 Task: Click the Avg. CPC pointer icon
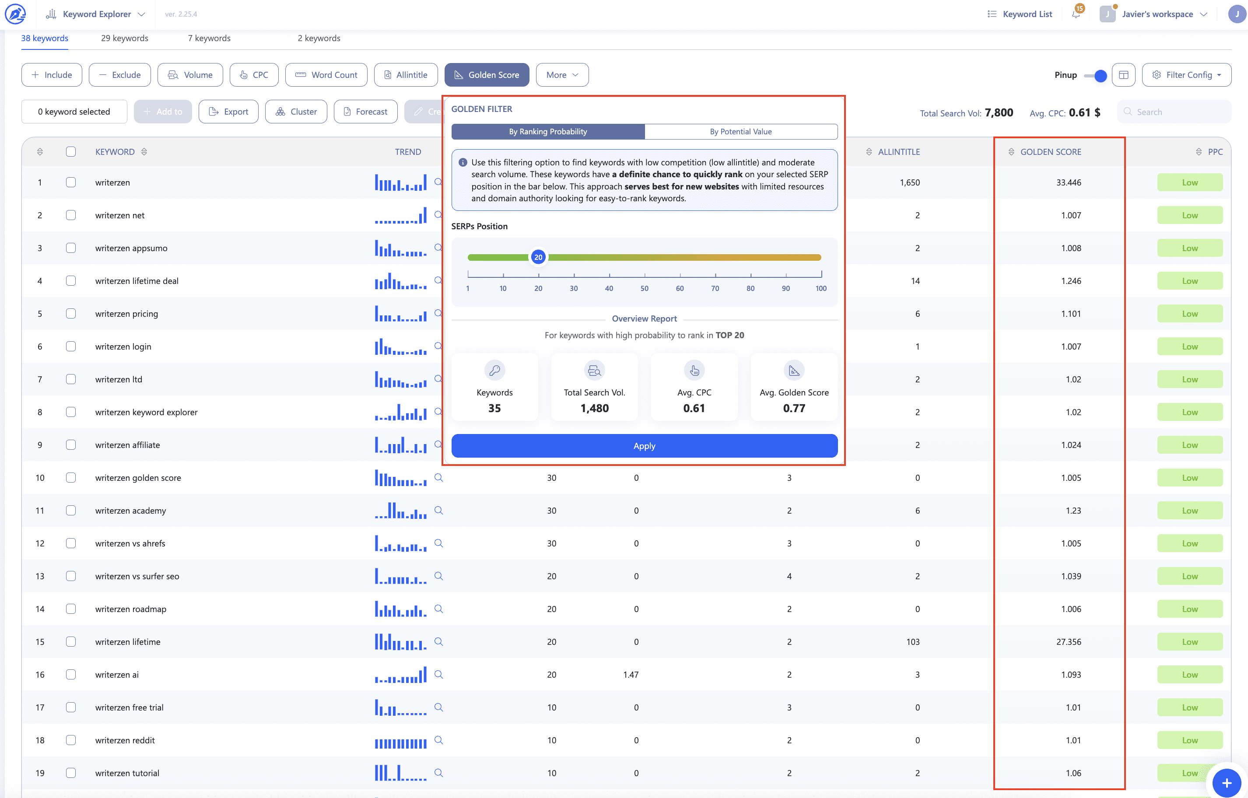[694, 371]
